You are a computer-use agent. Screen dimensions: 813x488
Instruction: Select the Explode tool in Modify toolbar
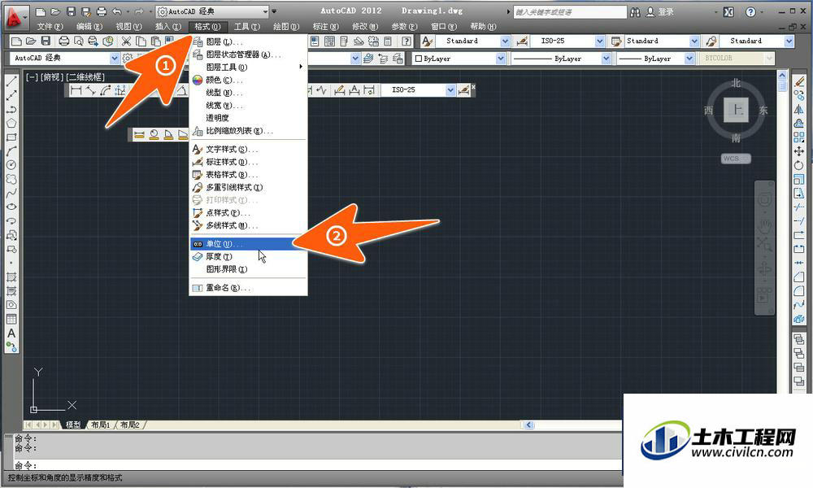[x=799, y=319]
